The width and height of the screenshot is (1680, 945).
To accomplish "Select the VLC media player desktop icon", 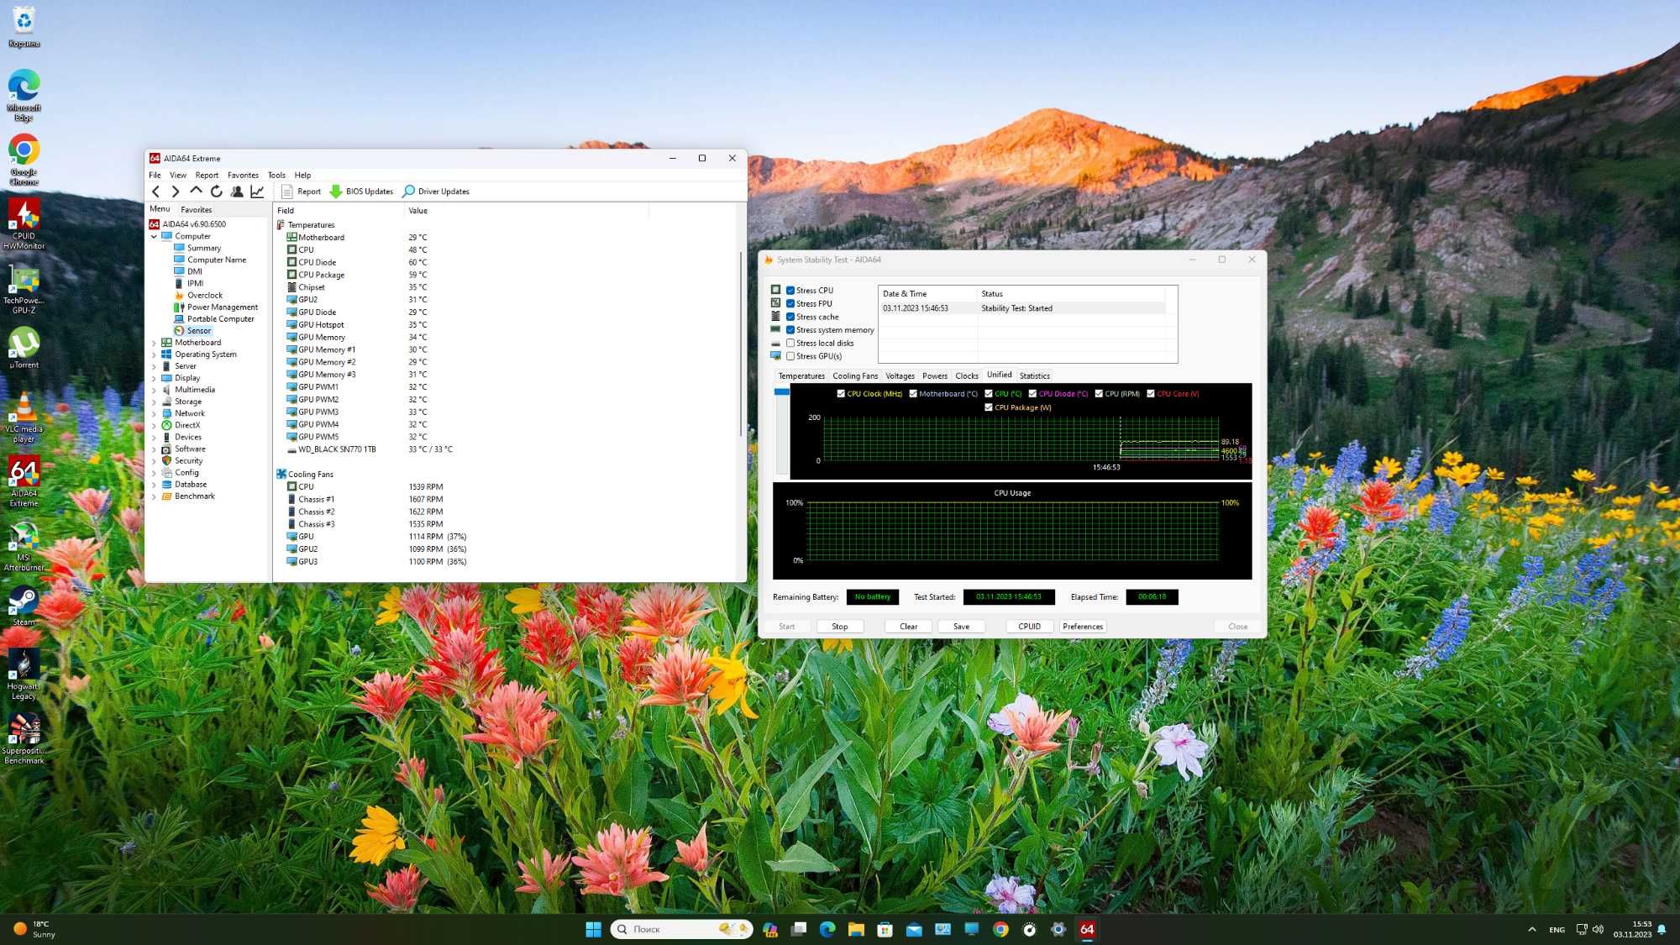I will pyautogui.click(x=24, y=417).
